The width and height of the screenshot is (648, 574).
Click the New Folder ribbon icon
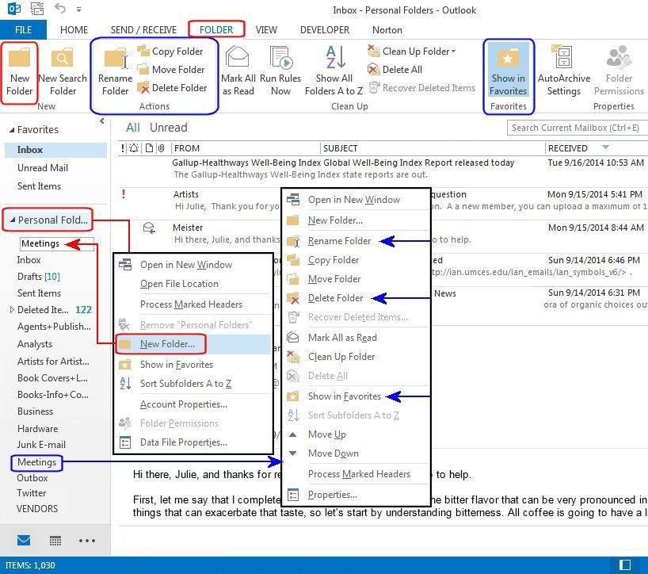point(20,71)
